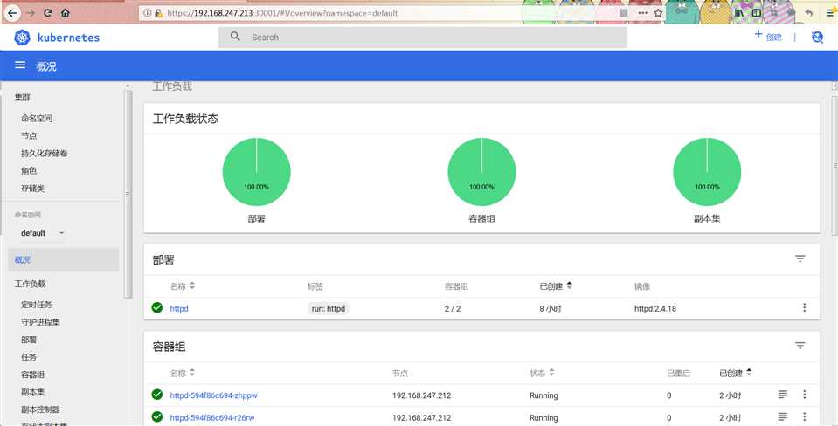Open 部署 in the sidebar
The height and width of the screenshot is (426, 838).
[29, 340]
